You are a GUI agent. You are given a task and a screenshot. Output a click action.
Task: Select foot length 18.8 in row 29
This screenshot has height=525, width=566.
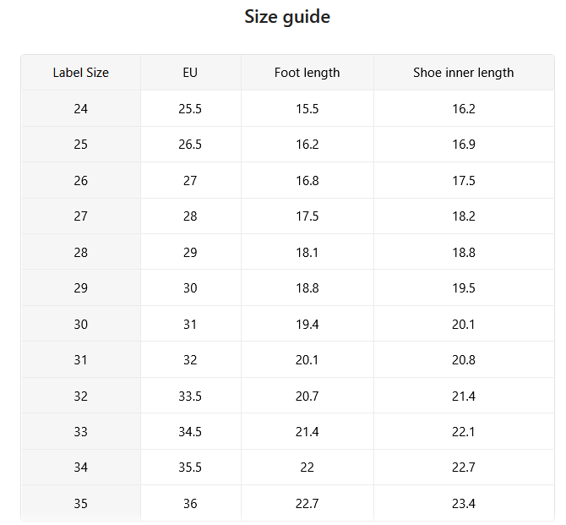[307, 288]
